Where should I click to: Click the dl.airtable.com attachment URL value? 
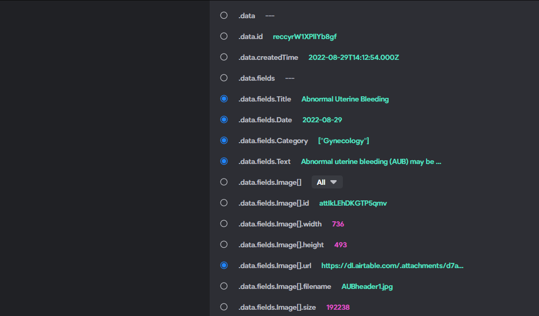click(x=392, y=266)
